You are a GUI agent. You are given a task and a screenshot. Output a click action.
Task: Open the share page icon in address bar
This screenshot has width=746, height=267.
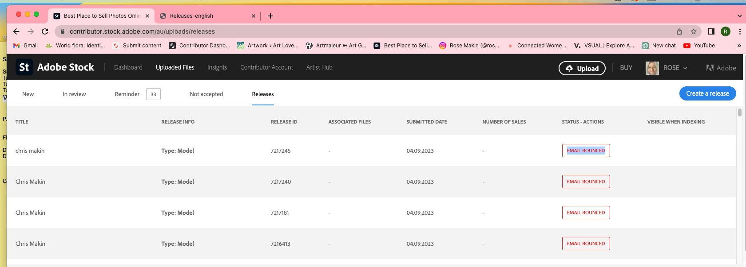(x=679, y=31)
